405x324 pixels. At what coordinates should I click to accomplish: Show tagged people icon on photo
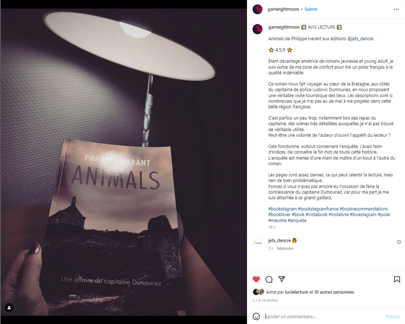pos(9,307)
